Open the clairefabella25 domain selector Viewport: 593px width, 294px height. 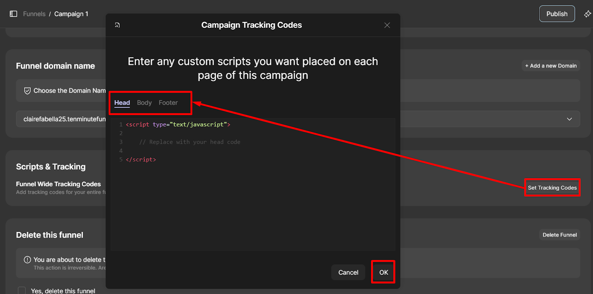(x=298, y=119)
